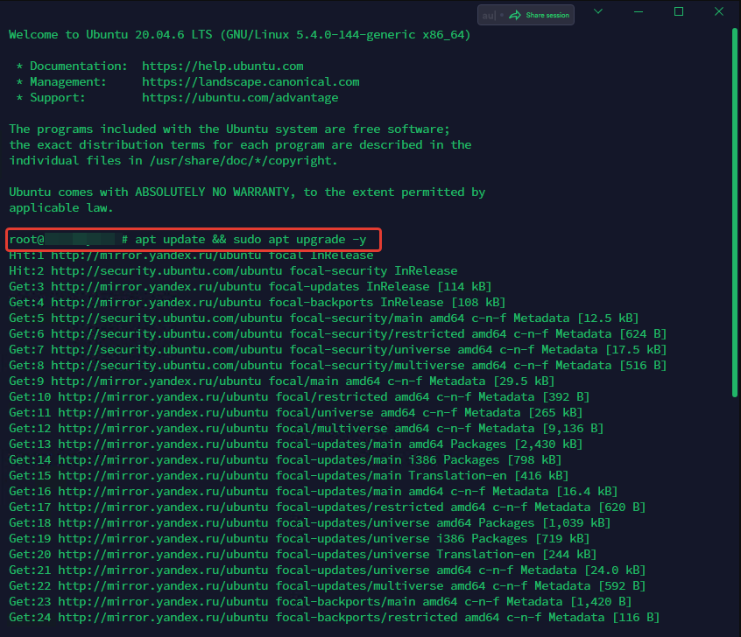
Task: Click the Get:19 universe i386 Packages line
Action: coord(300,538)
